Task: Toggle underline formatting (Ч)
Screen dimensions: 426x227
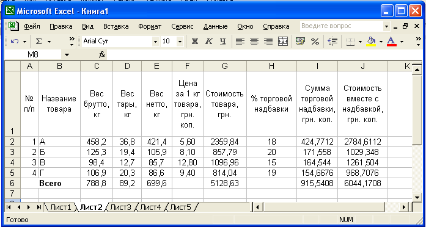Action: point(223,41)
